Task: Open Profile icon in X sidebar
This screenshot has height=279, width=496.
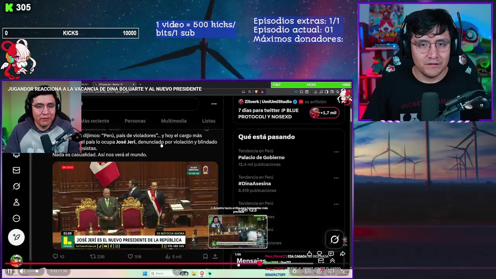Action: tap(16, 202)
